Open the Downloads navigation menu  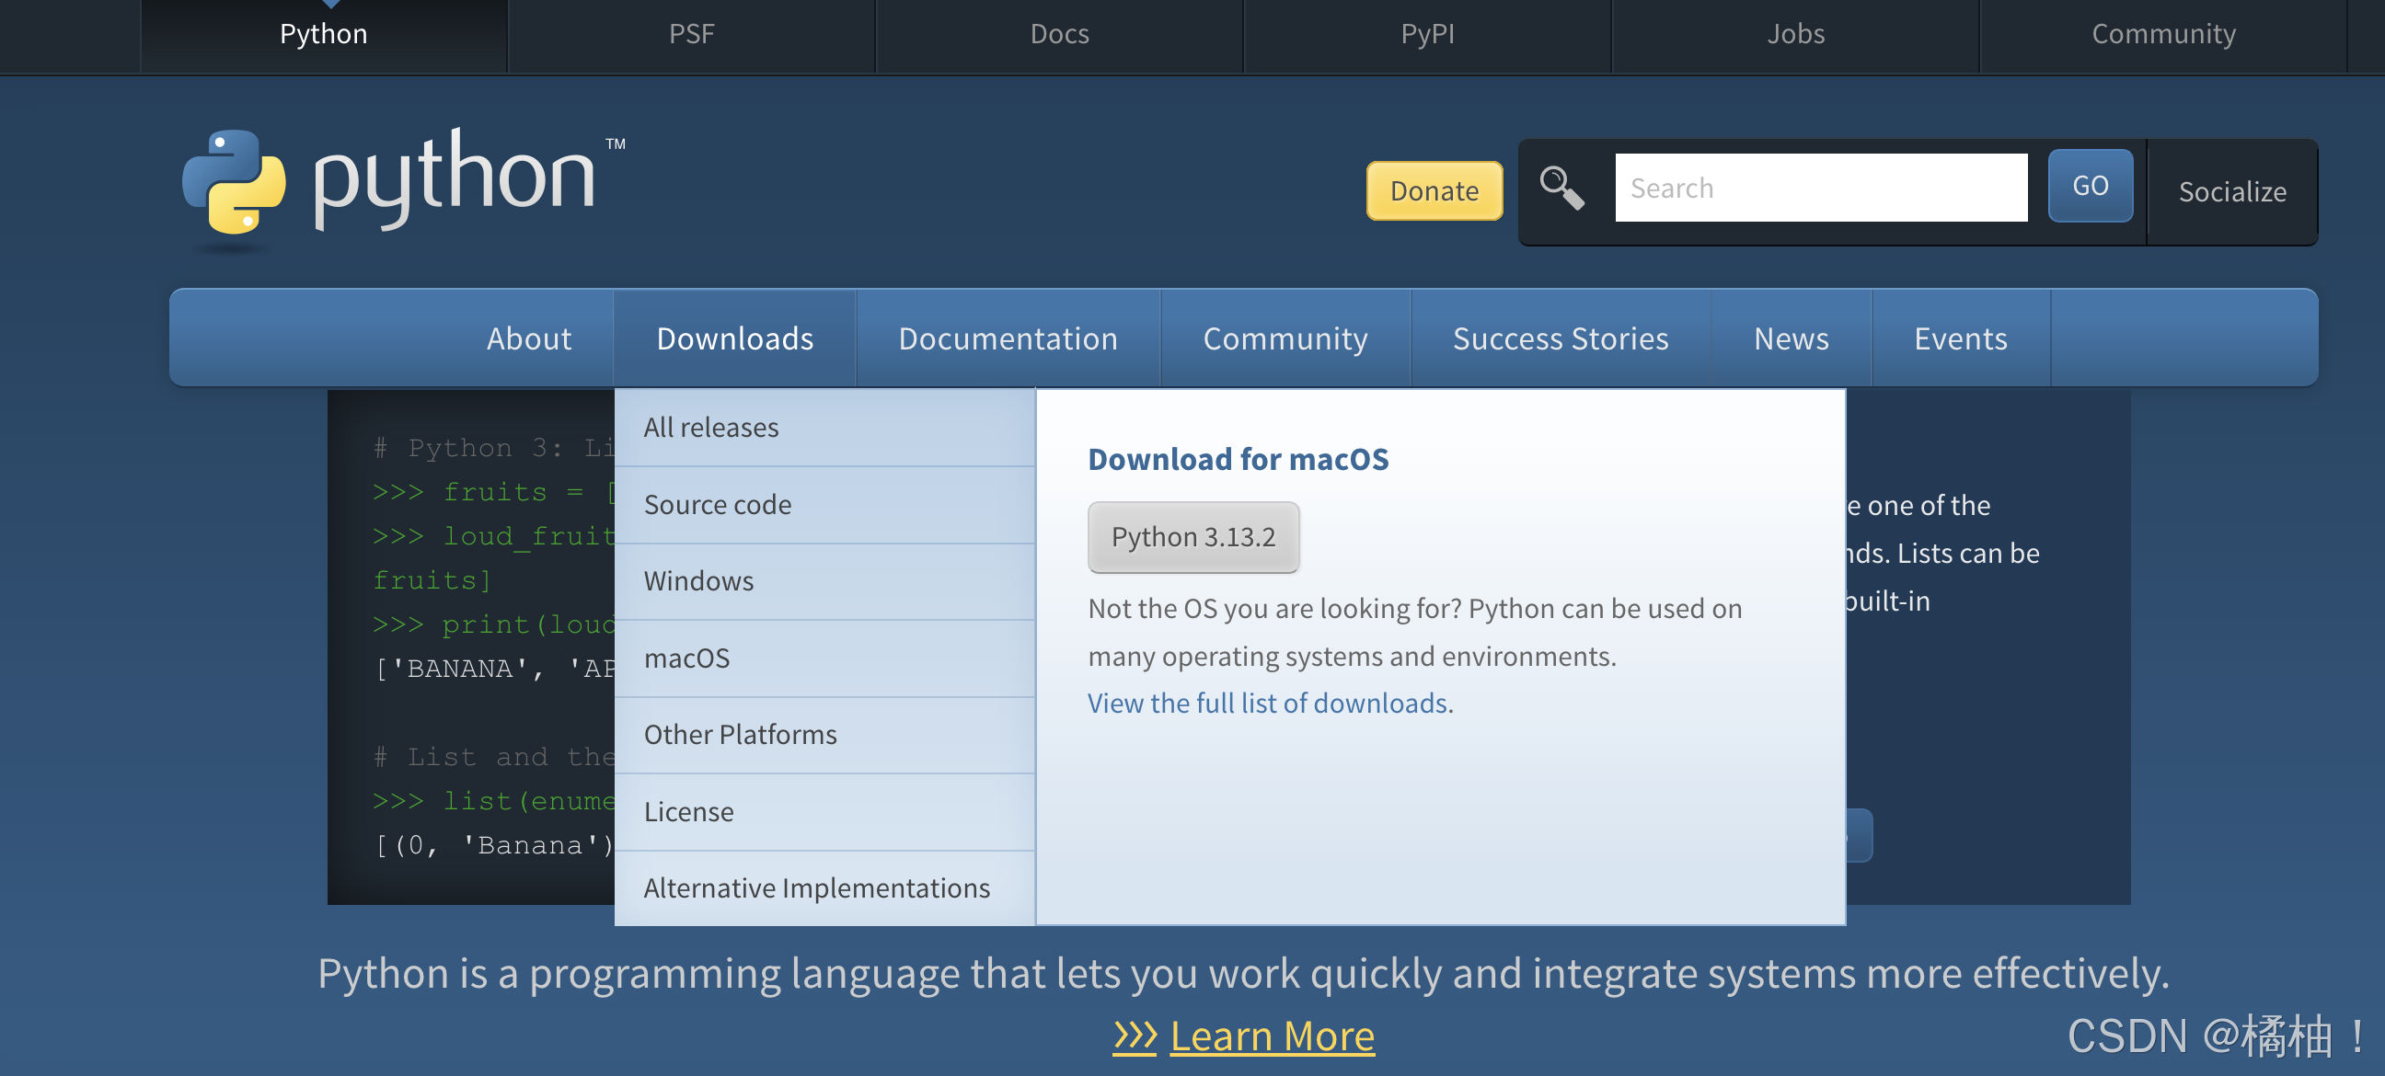click(734, 338)
